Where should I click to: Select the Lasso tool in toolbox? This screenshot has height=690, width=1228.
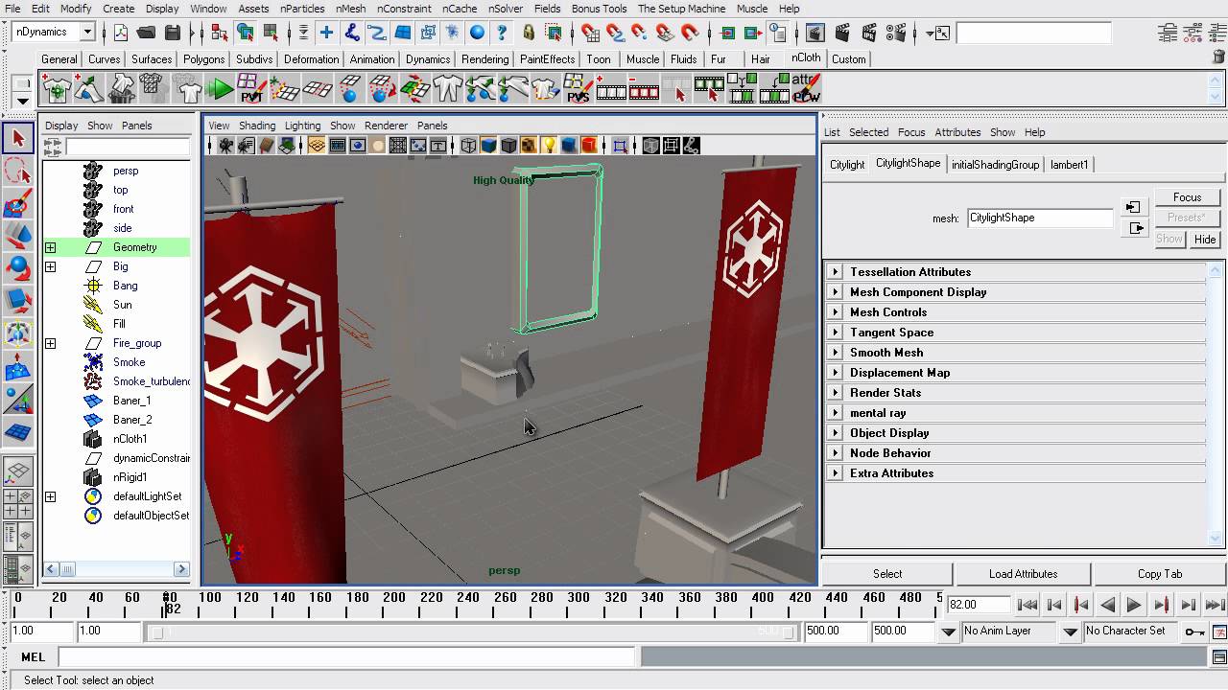(18, 171)
